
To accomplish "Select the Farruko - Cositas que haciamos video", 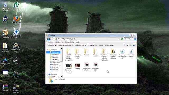I will point(69,68).
